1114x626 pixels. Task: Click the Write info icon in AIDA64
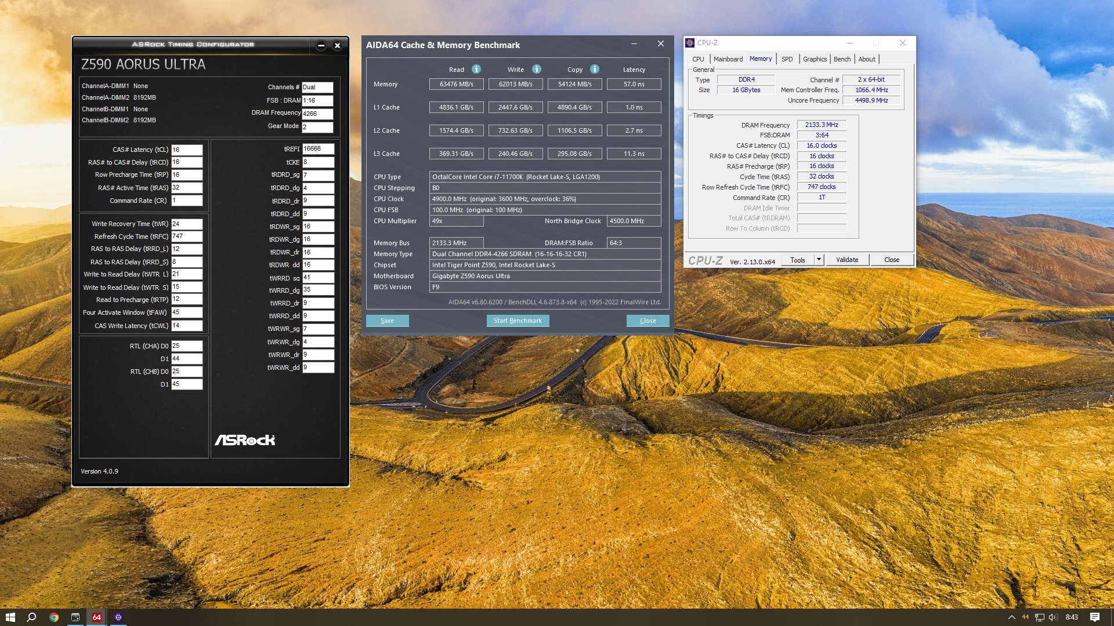(537, 70)
